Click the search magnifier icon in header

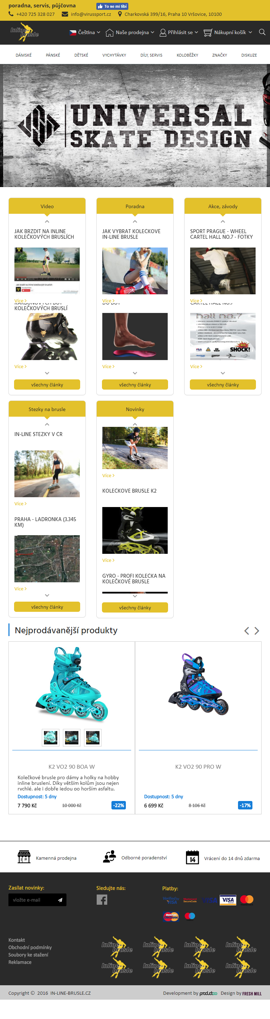[262, 32]
